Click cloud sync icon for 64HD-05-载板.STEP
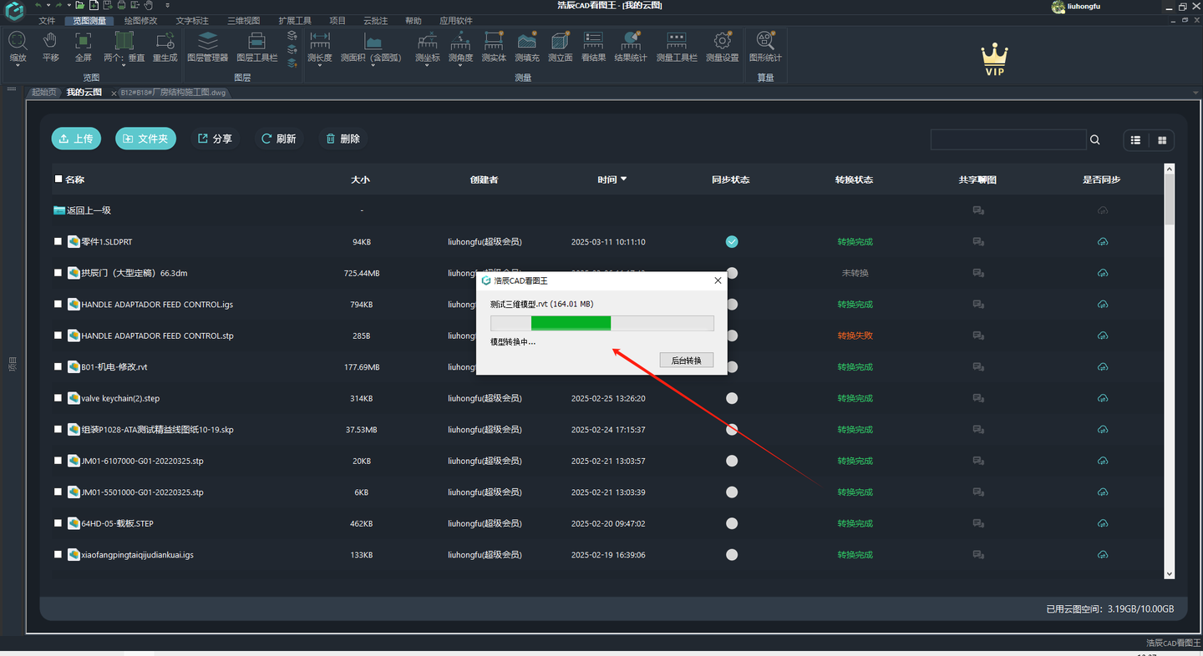Viewport: 1203px width, 656px height. (x=1103, y=523)
